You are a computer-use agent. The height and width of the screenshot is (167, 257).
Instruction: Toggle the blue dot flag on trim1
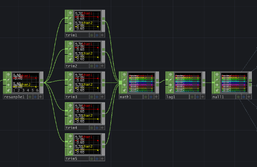(97, 35)
